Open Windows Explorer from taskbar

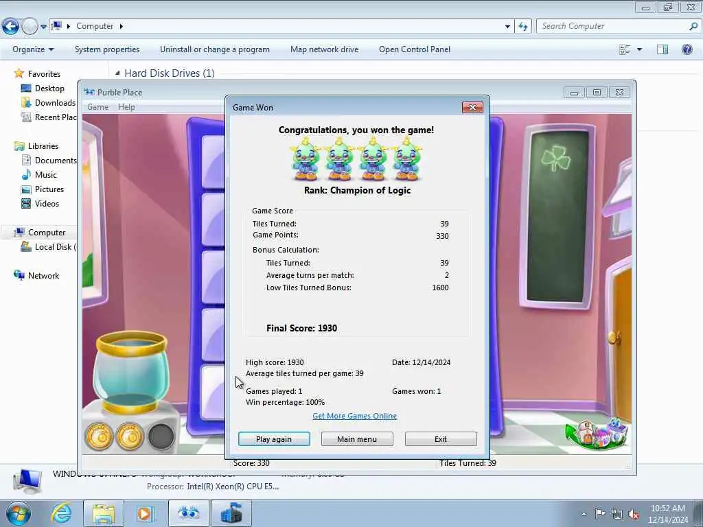click(x=104, y=513)
